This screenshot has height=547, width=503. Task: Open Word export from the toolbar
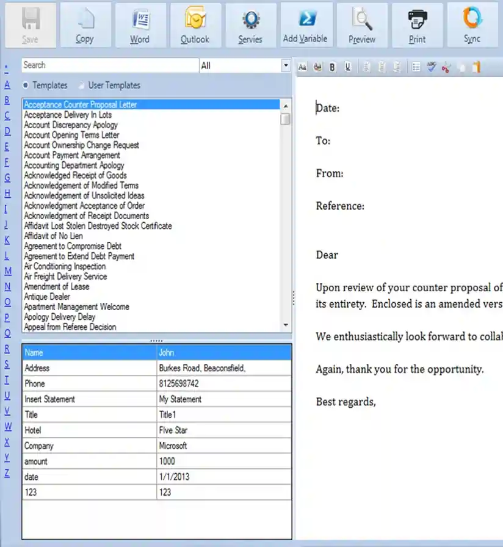(x=140, y=24)
